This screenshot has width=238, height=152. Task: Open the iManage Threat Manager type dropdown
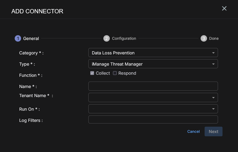click(150, 64)
